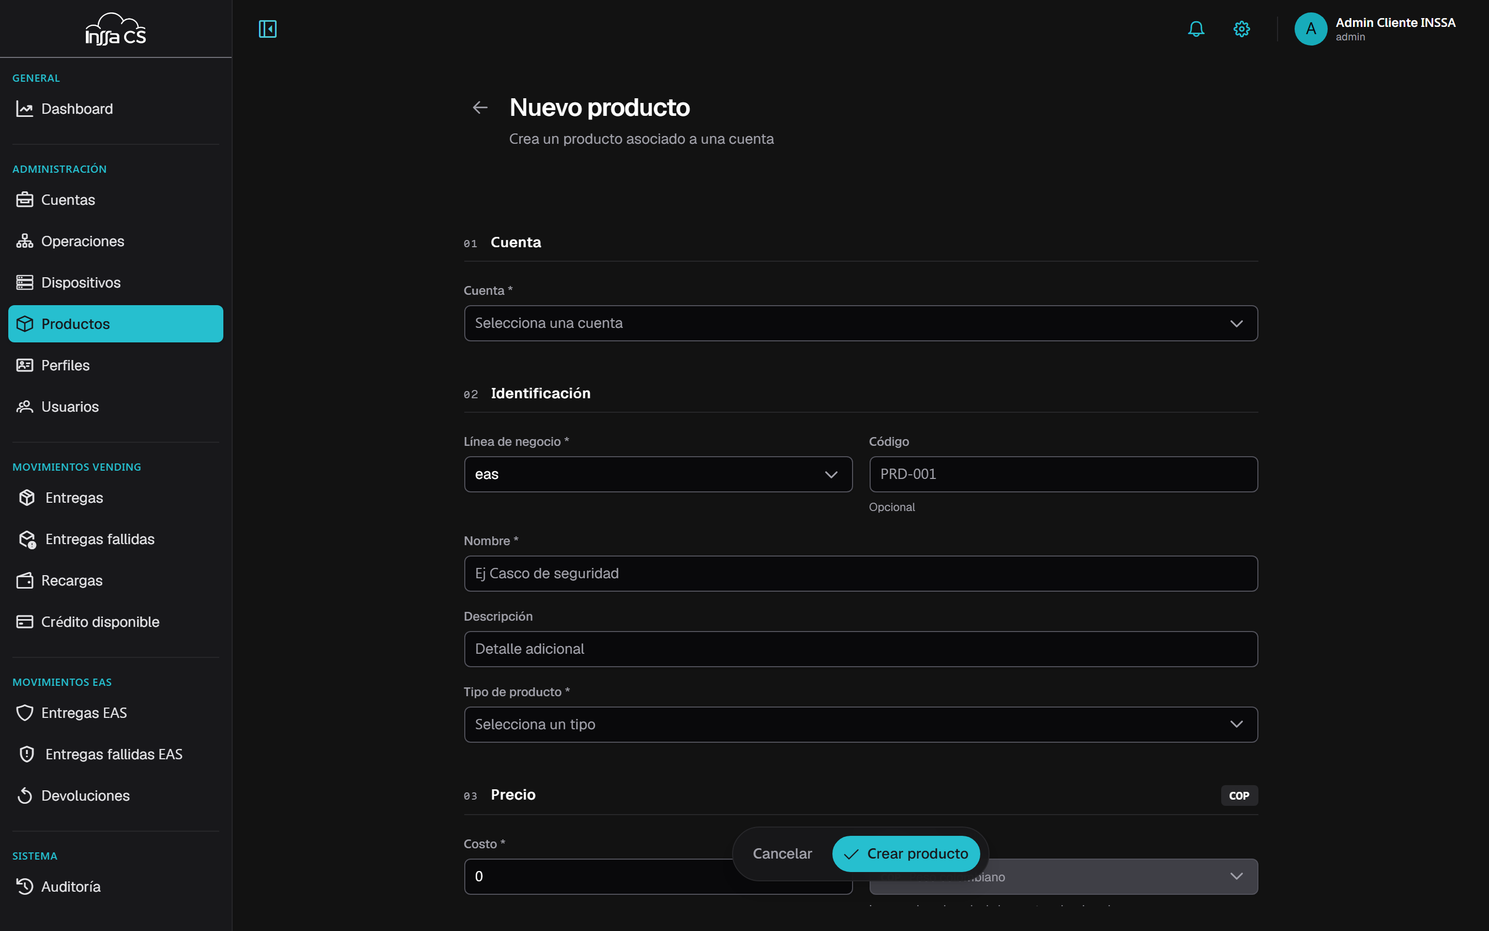This screenshot has width=1489, height=931.
Task: Click the Productos cube icon
Action: 25,324
